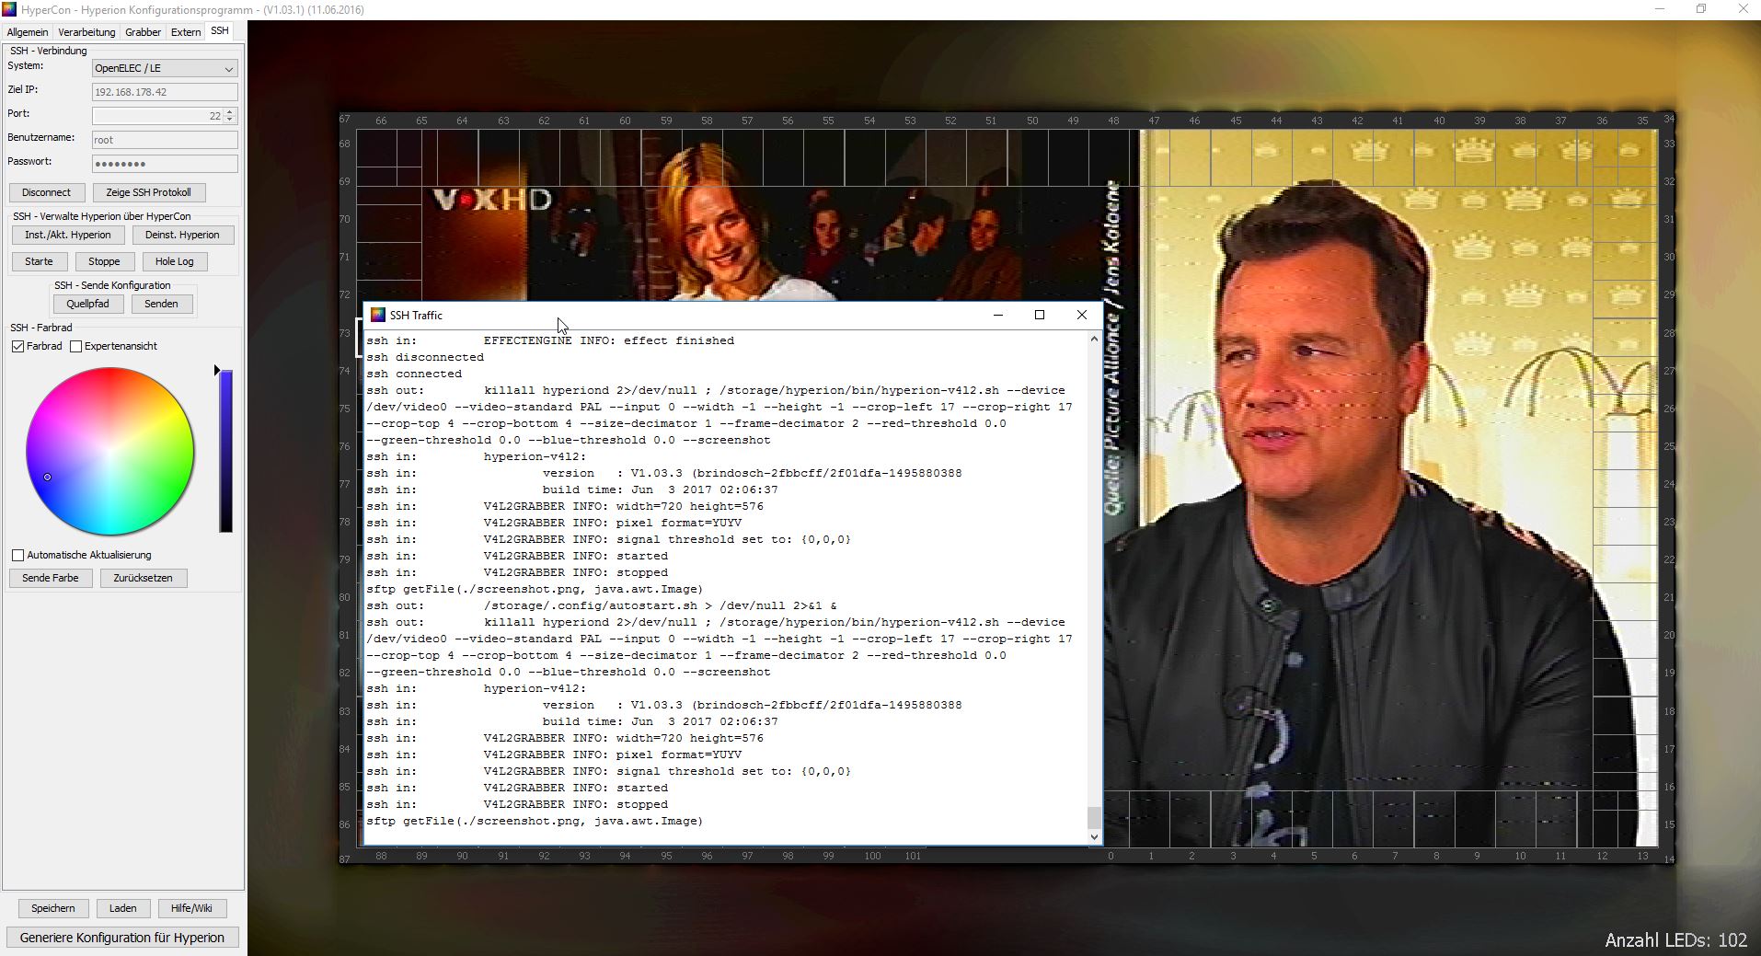Click scroll-up arrow in SSH Traffic log
The image size is (1761, 956).
(1094, 340)
